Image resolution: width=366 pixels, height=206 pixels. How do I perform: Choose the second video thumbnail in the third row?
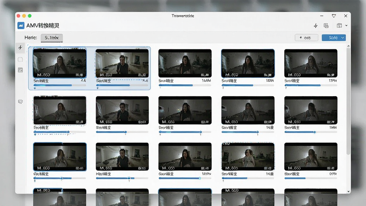click(x=122, y=157)
